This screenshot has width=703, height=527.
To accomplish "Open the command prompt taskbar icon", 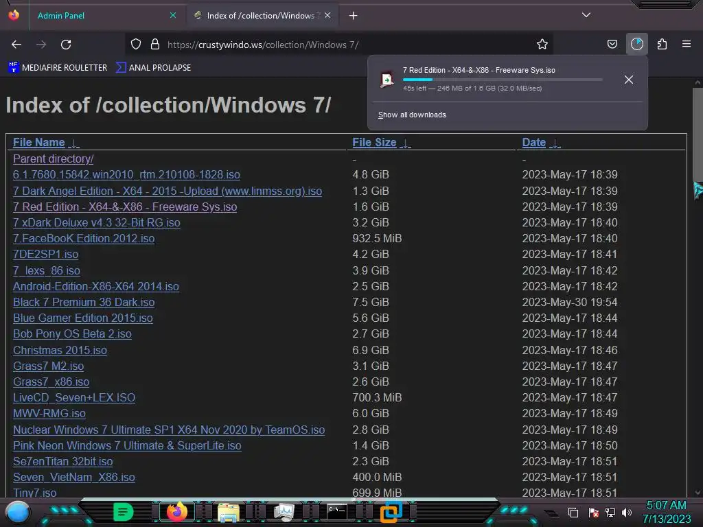I will pyautogui.click(x=336, y=511).
